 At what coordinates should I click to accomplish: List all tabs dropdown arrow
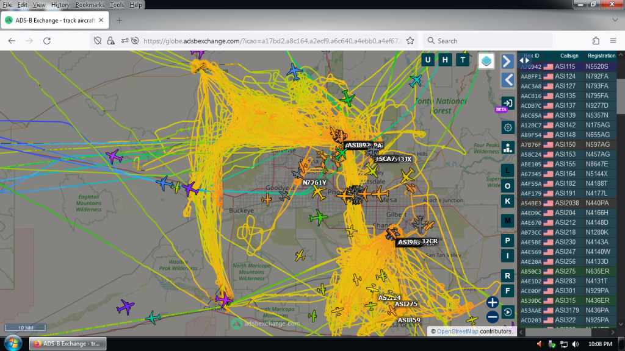coord(615,20)
